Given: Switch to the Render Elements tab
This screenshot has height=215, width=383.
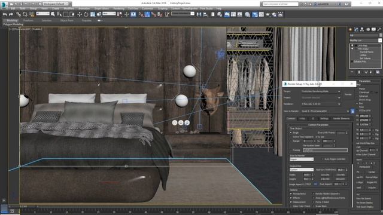Looking at the screenshot, I should pos(341,119).
